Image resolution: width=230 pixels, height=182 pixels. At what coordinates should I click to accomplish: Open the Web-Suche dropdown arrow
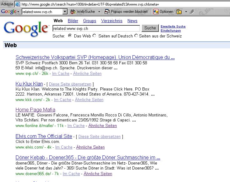[99, 12]
